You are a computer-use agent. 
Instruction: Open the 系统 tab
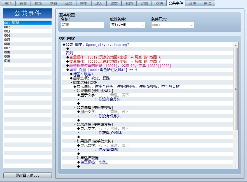pyautogui.click(x=192, y=3)
